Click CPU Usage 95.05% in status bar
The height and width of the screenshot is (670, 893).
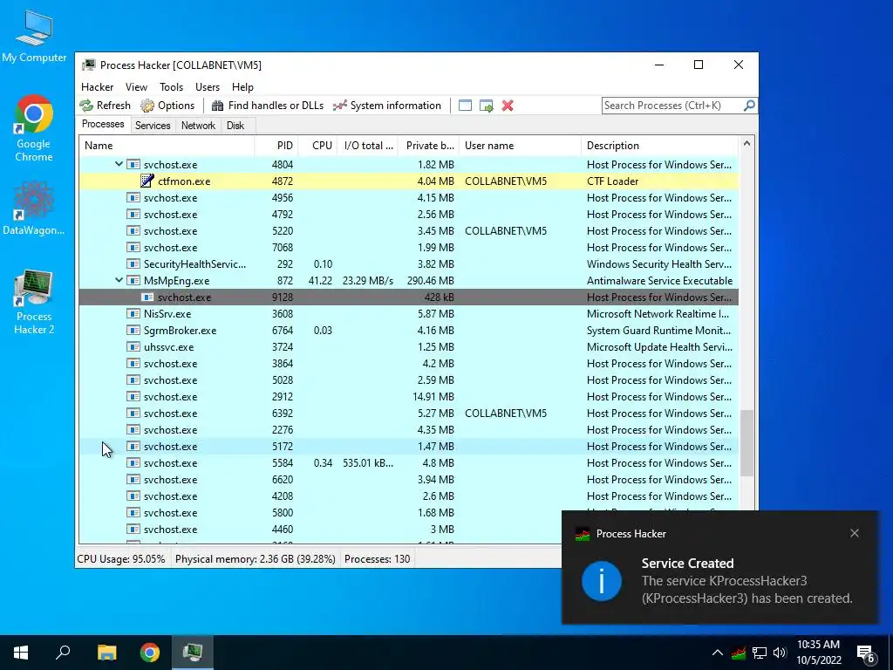pyautogui.click(x=121, y=559)
